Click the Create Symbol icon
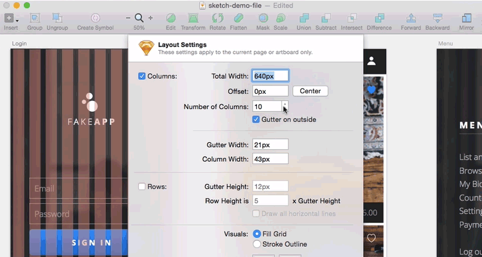 pos(95,18)
